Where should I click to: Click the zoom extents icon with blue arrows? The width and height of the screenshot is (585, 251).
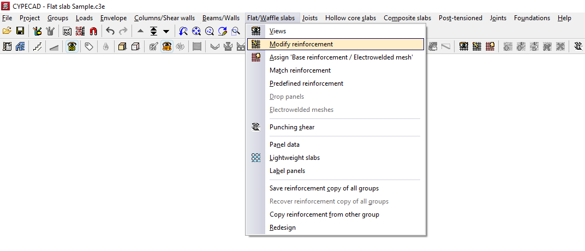pos(196,31)
